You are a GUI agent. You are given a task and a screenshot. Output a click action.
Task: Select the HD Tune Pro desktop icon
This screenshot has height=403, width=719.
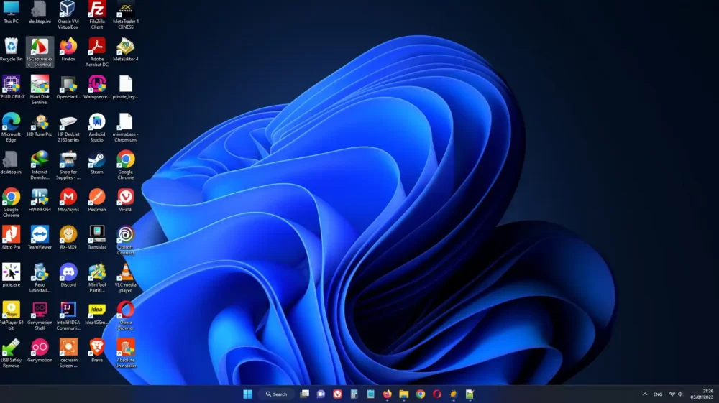click(40, 125)
